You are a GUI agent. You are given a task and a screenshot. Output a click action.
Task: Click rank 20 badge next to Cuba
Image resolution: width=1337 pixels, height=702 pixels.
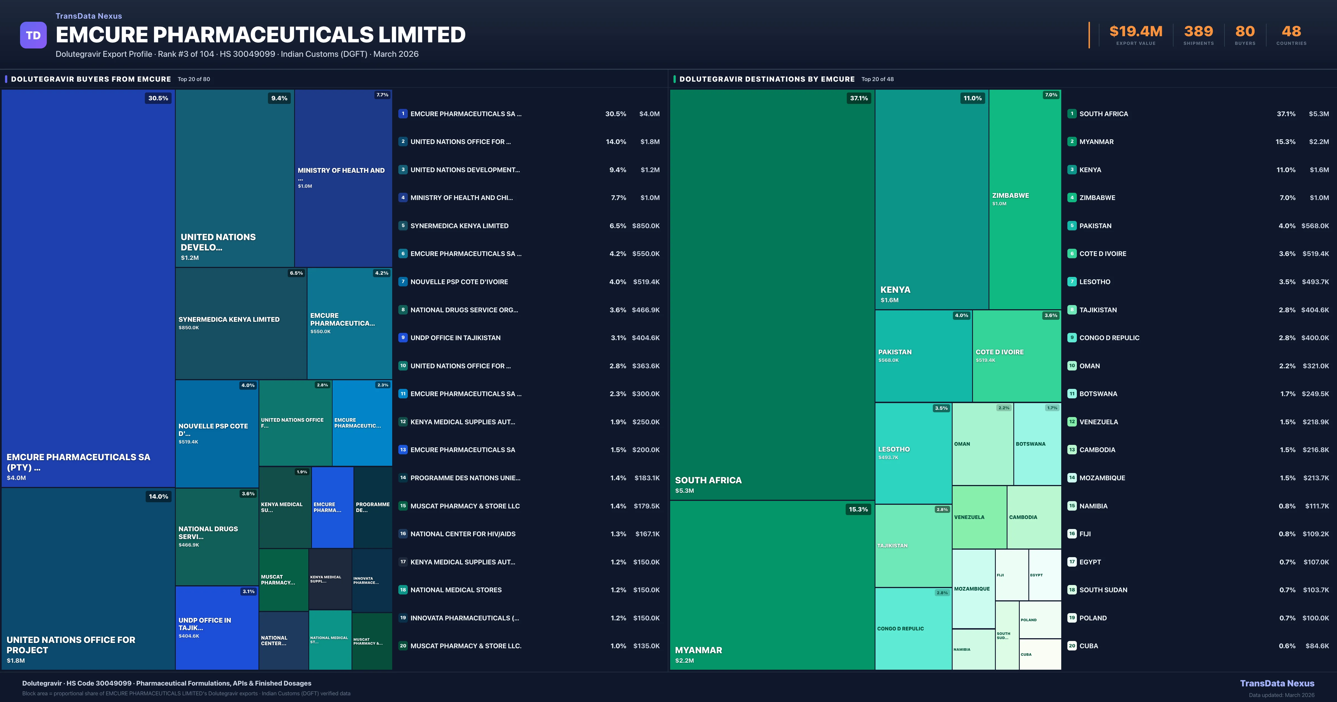[1072, 646]
